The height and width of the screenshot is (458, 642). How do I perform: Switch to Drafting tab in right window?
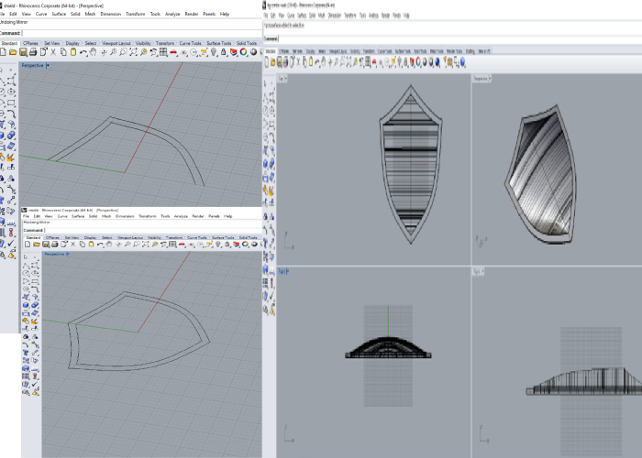point(470,51)
